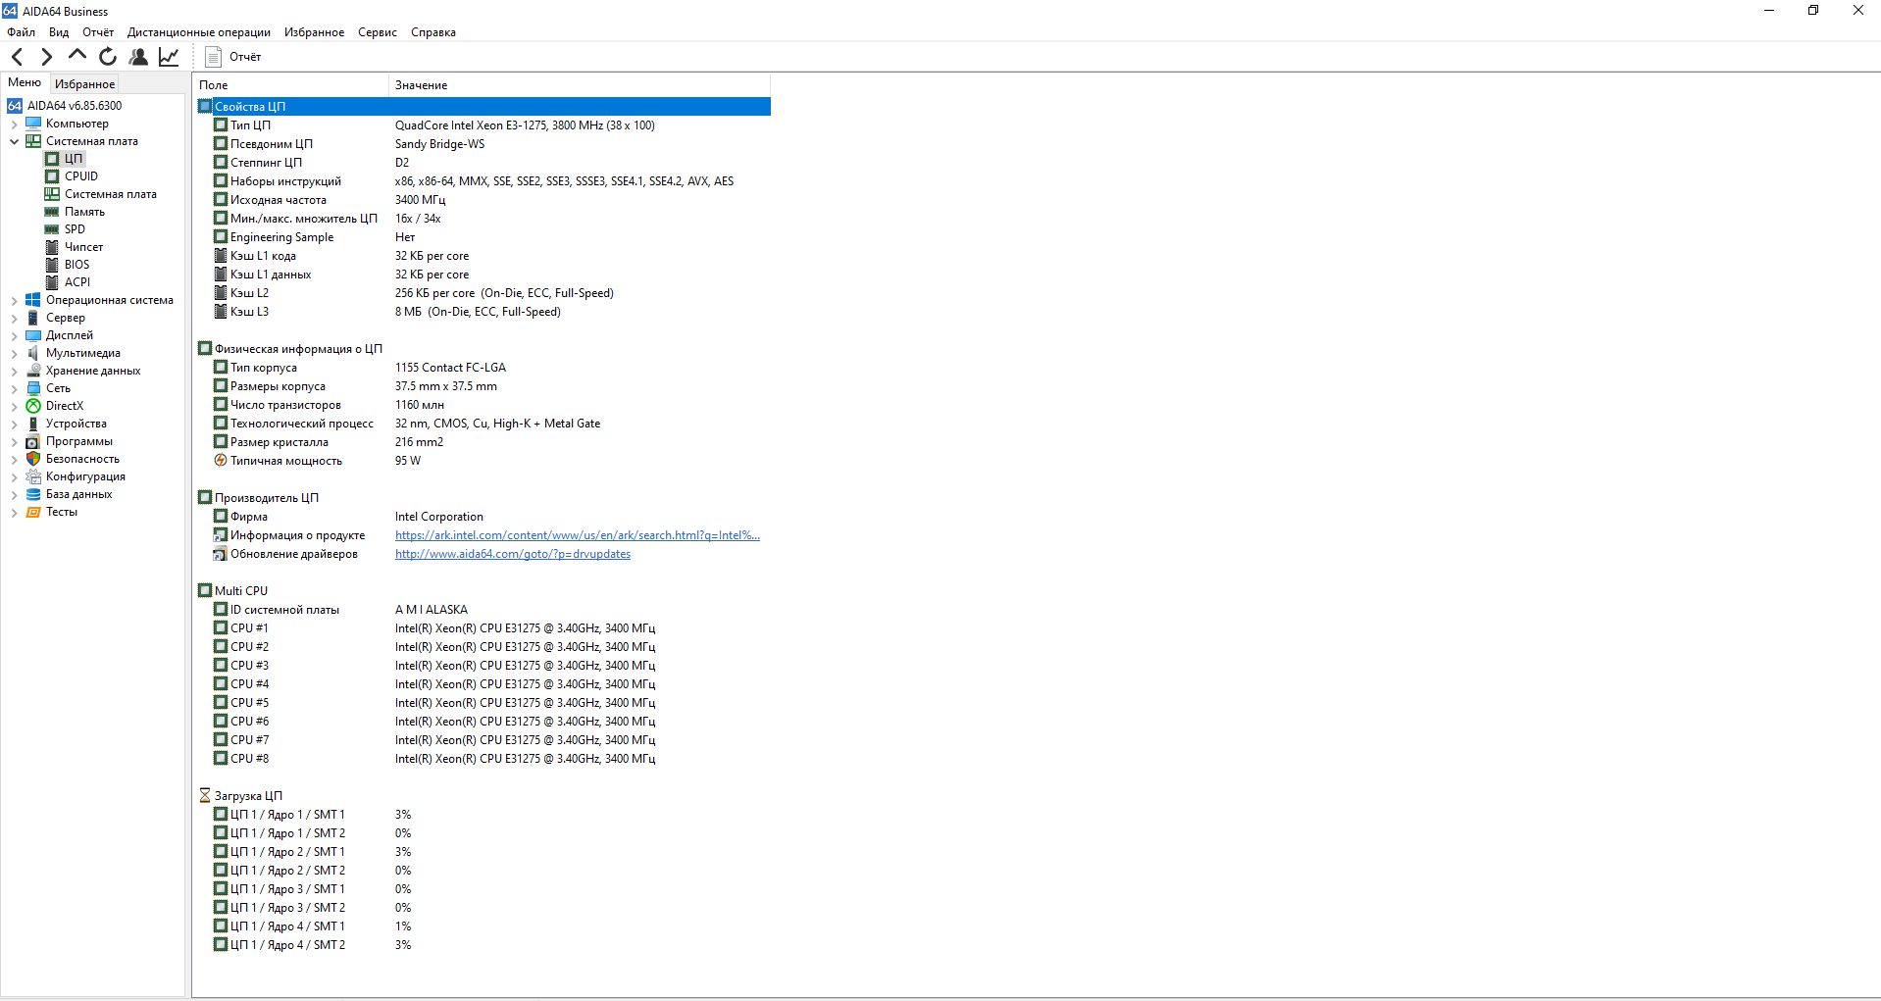Screen dimensions: 1881x1001
Task: Expand the Компьютер tree node
Action: pos(14,124)
